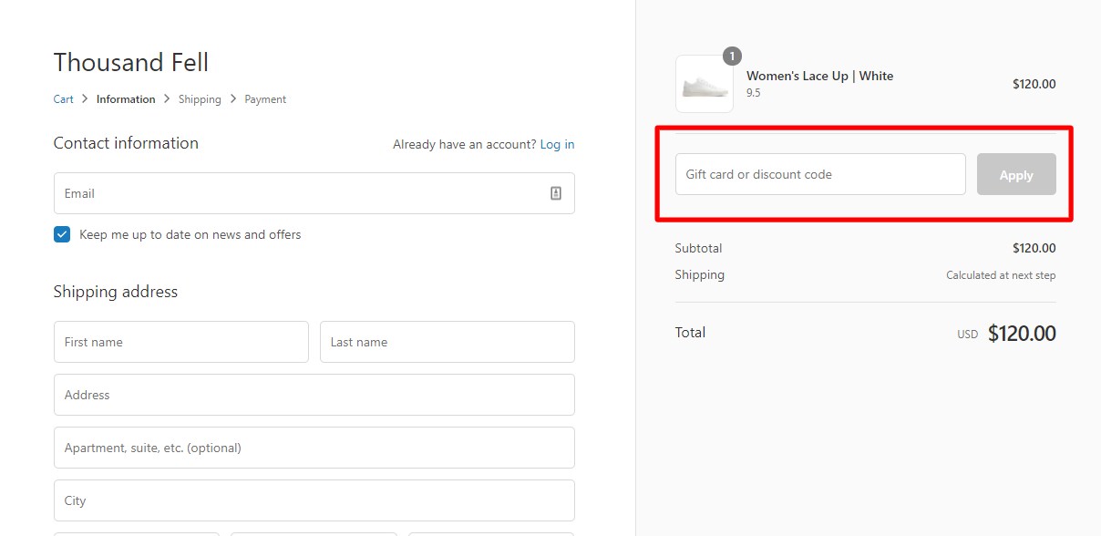Screen dimensions: 1101x536
Task: Click the Total label in order summary
Action: pos(691,333)
